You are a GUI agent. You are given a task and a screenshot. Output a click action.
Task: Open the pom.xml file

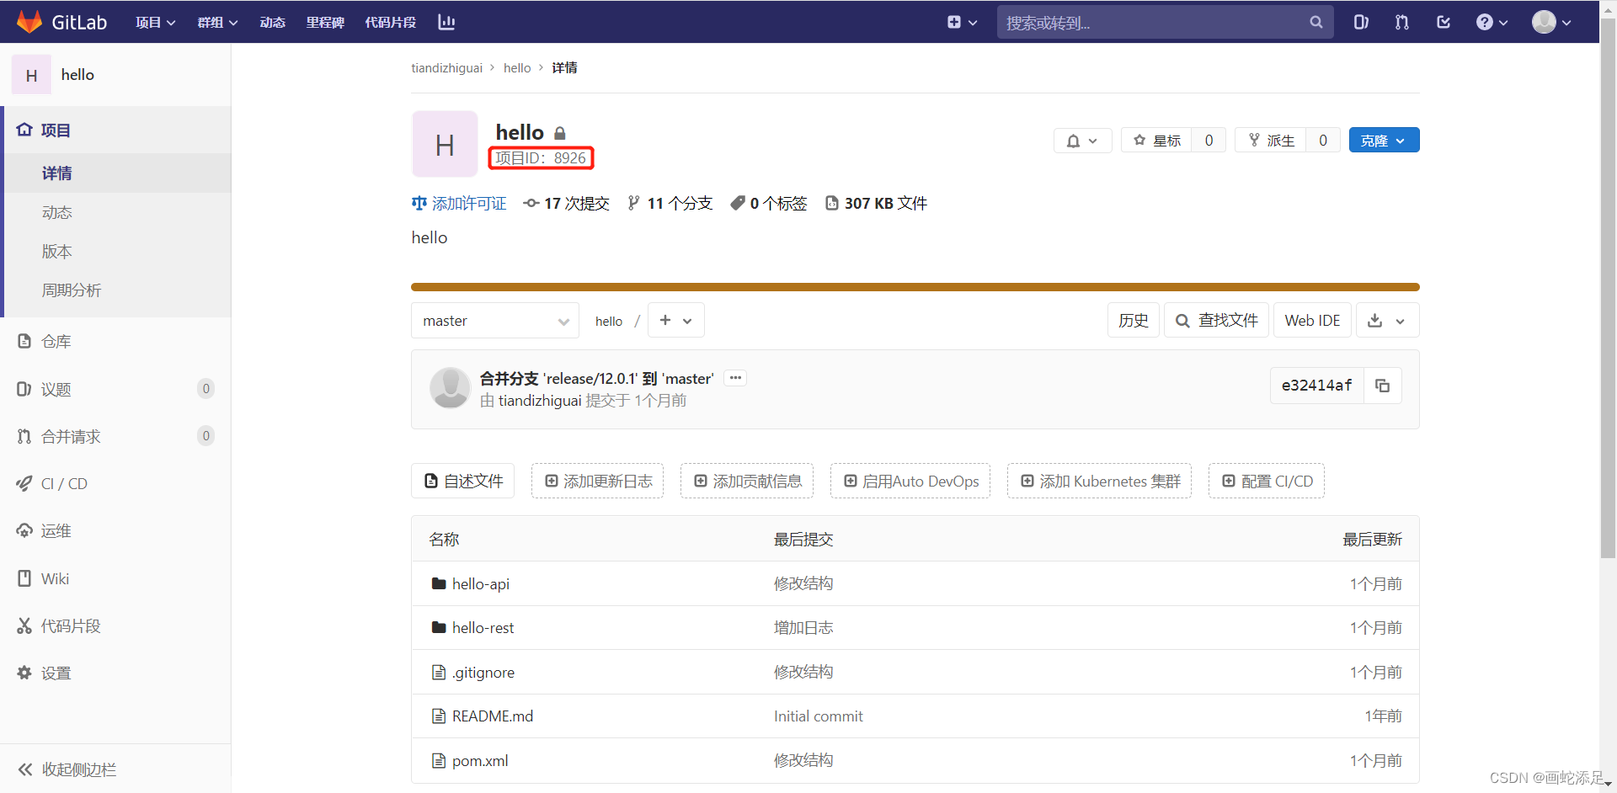[x=480, y=760]
